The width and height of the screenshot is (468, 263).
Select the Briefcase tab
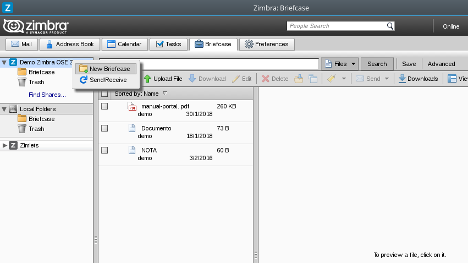point(213,44)
